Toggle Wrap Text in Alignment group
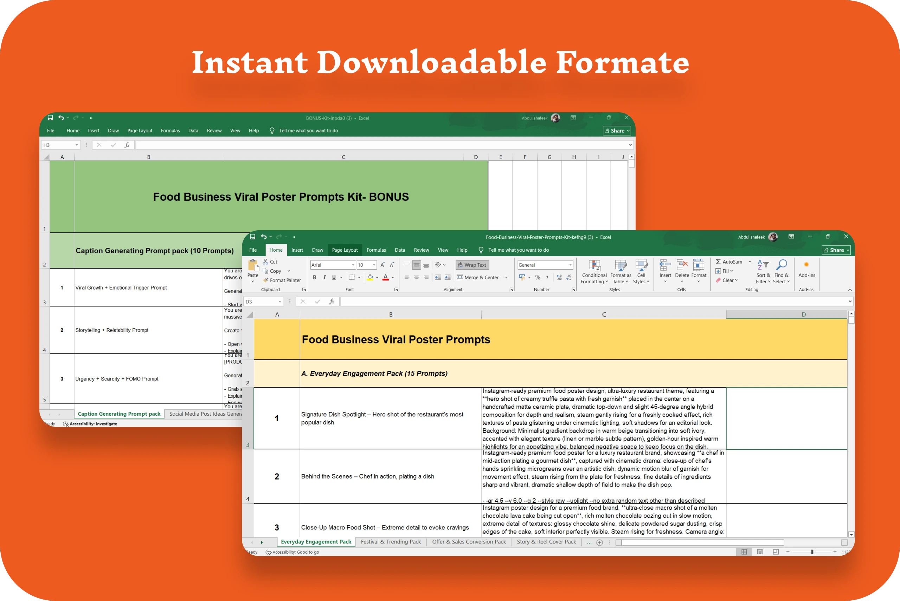 [x=472, y=265]
